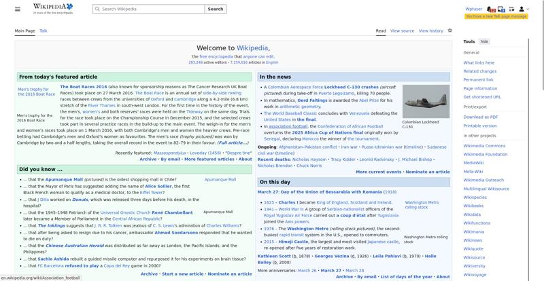
Task: Open the new Talk page message notice
Action: point(496,16)
